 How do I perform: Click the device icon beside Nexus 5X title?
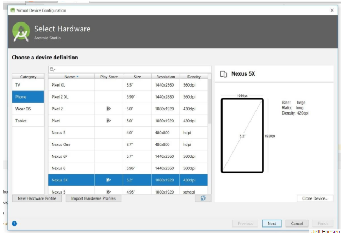point(224,74)
